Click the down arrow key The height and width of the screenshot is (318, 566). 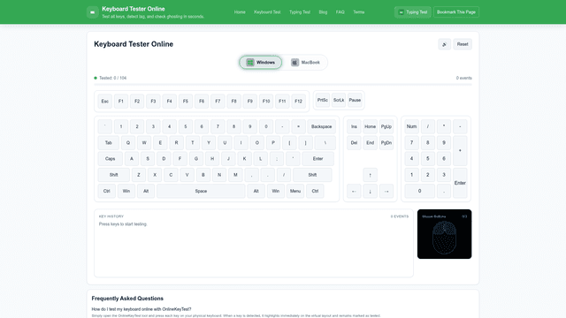point(370,191)
